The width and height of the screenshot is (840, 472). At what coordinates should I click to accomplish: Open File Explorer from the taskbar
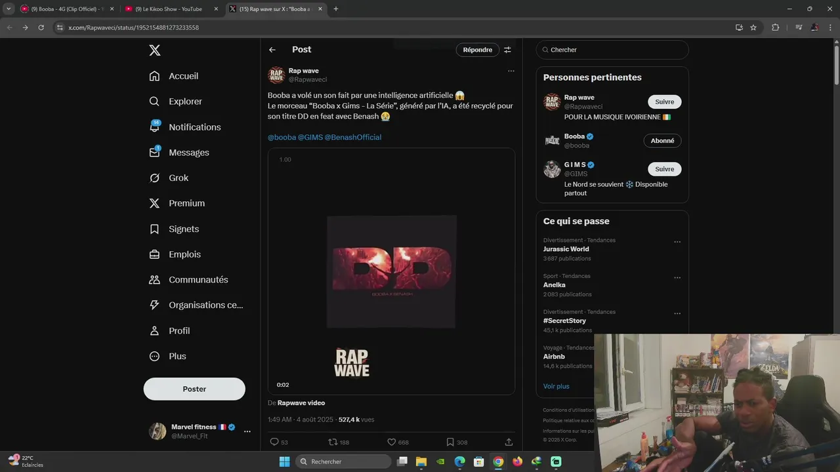point(421,462)
